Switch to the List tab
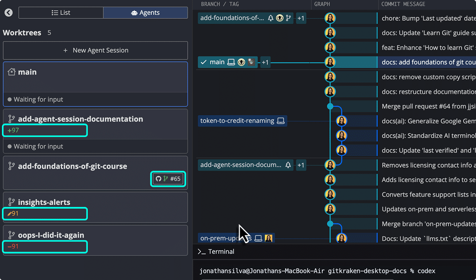This screenshot has height=280, width=476. point(61,12)
